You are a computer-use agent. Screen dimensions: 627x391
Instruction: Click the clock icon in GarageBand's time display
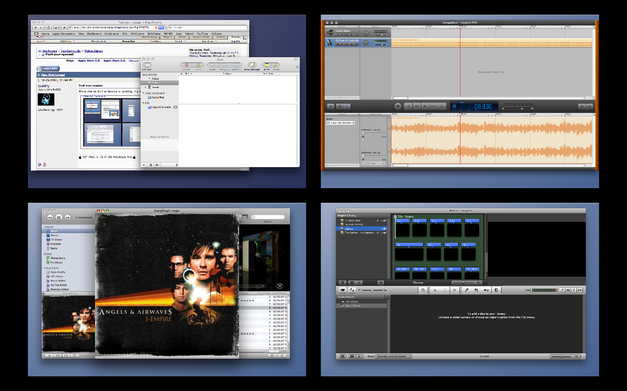455,106
